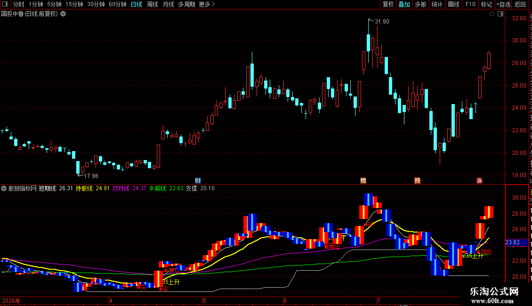
Task: Click the ★买 signal near 35上升
Action: point(163,290)
